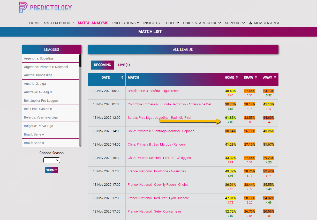Click the 43.26% away probability
Image resolution: width=317 pixels, height=220 pixels.
(x=269, y=131)
